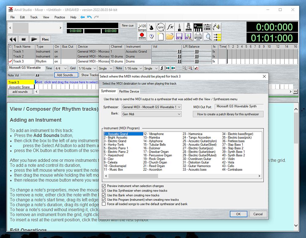Click the Add Sounds... button
The image size is (306, 238).
[66, 75]
